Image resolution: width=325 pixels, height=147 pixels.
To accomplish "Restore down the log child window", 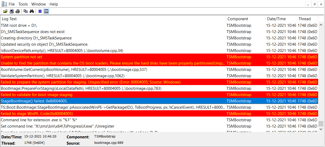I will coord(315,4).
